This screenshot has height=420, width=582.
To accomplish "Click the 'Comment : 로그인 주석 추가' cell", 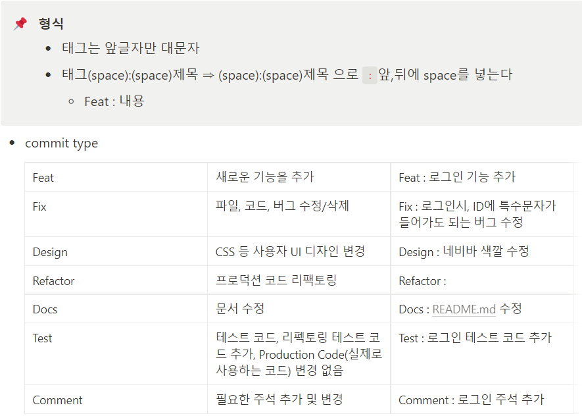I will pos(482,400).
